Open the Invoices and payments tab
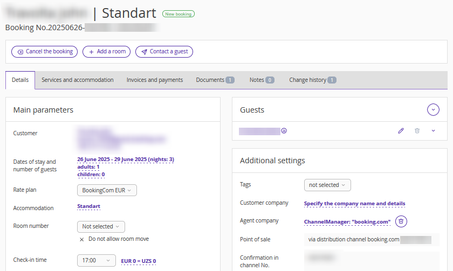 tap(155, 80)
